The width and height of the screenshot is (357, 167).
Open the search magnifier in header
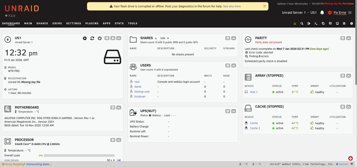point(302,23)
